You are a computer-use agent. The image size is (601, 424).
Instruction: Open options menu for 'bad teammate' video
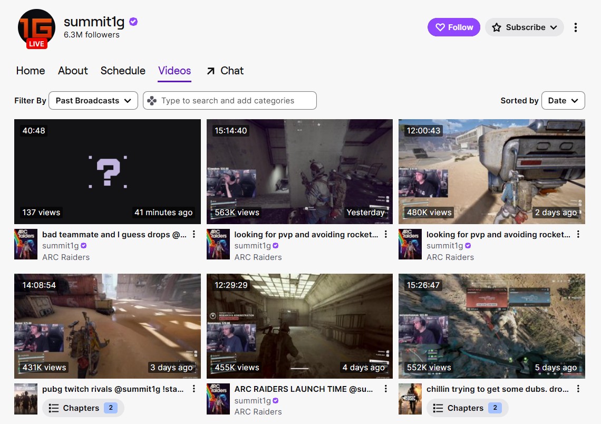coord(194,234)
